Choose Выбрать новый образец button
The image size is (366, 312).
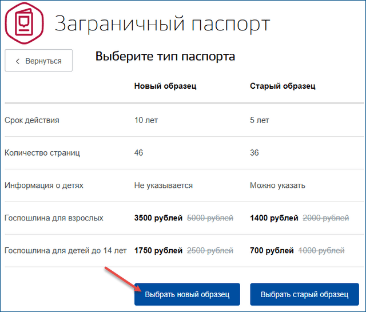pos(187,294)
